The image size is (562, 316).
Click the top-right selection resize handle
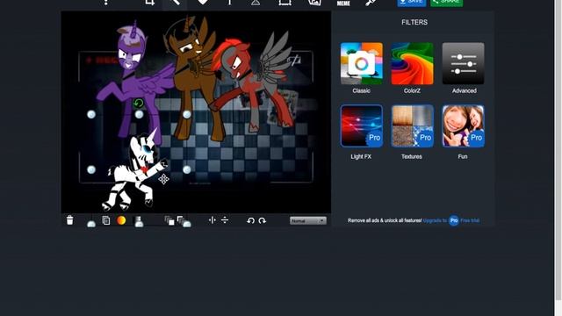(x=187, y=114)
